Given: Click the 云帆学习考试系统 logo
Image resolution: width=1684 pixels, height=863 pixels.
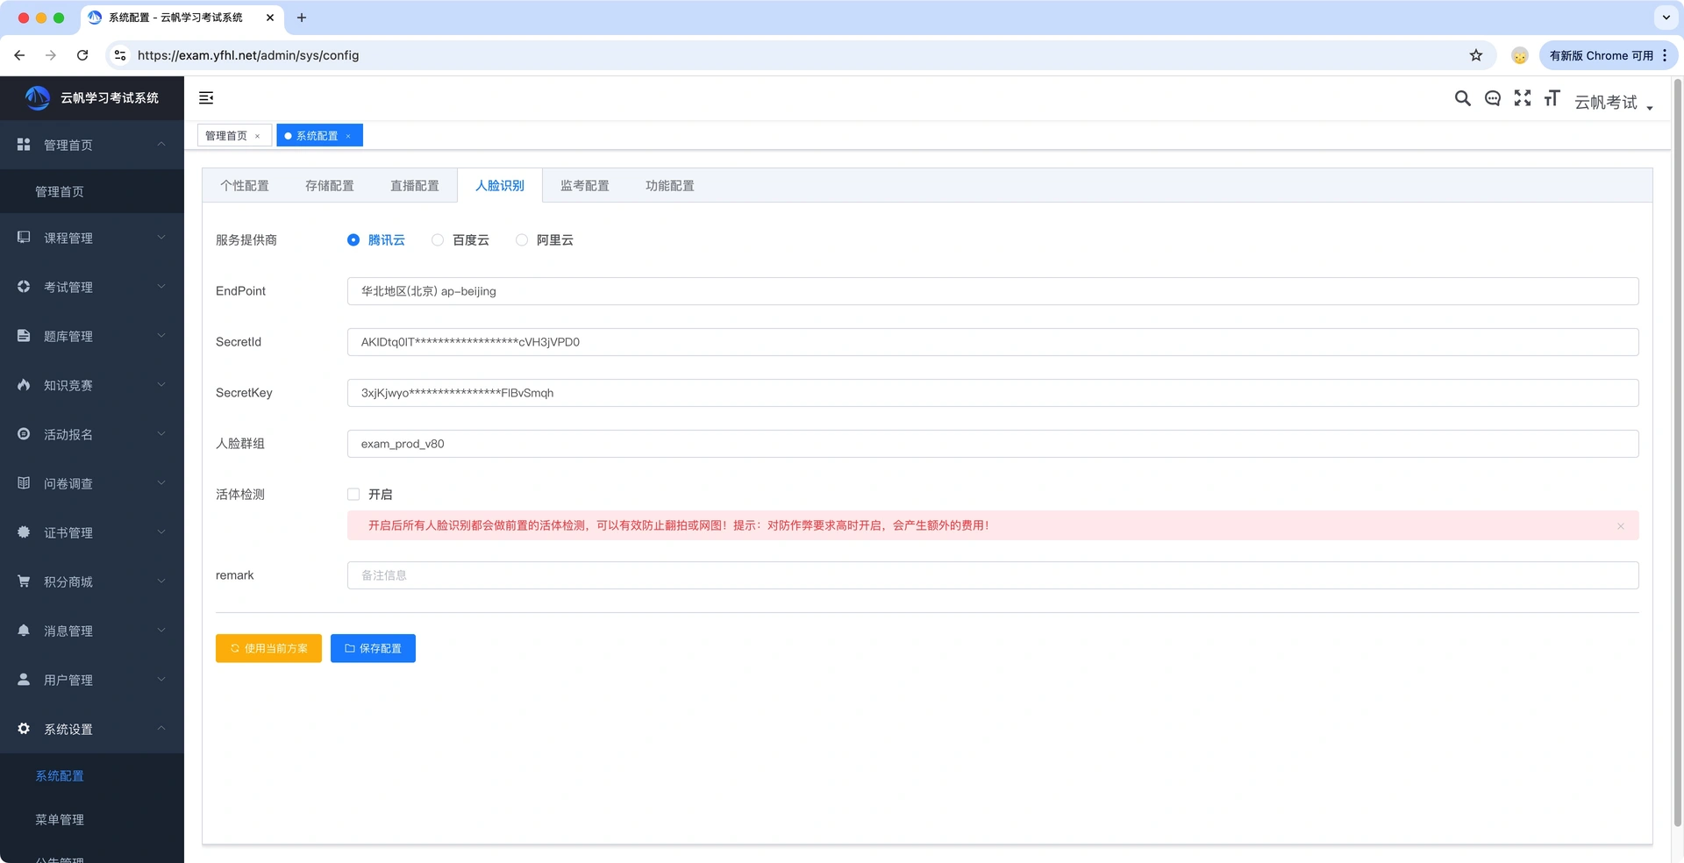Looking at the screenshot, I should (x=38, y=98).
